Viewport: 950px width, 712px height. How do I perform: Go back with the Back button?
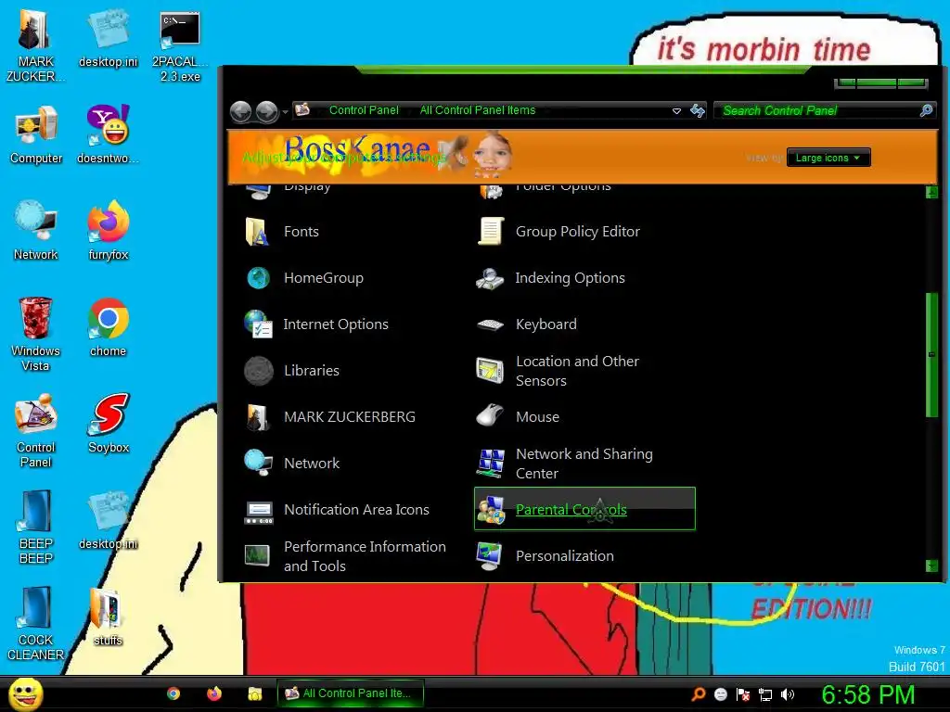click(x=240, y=111)
